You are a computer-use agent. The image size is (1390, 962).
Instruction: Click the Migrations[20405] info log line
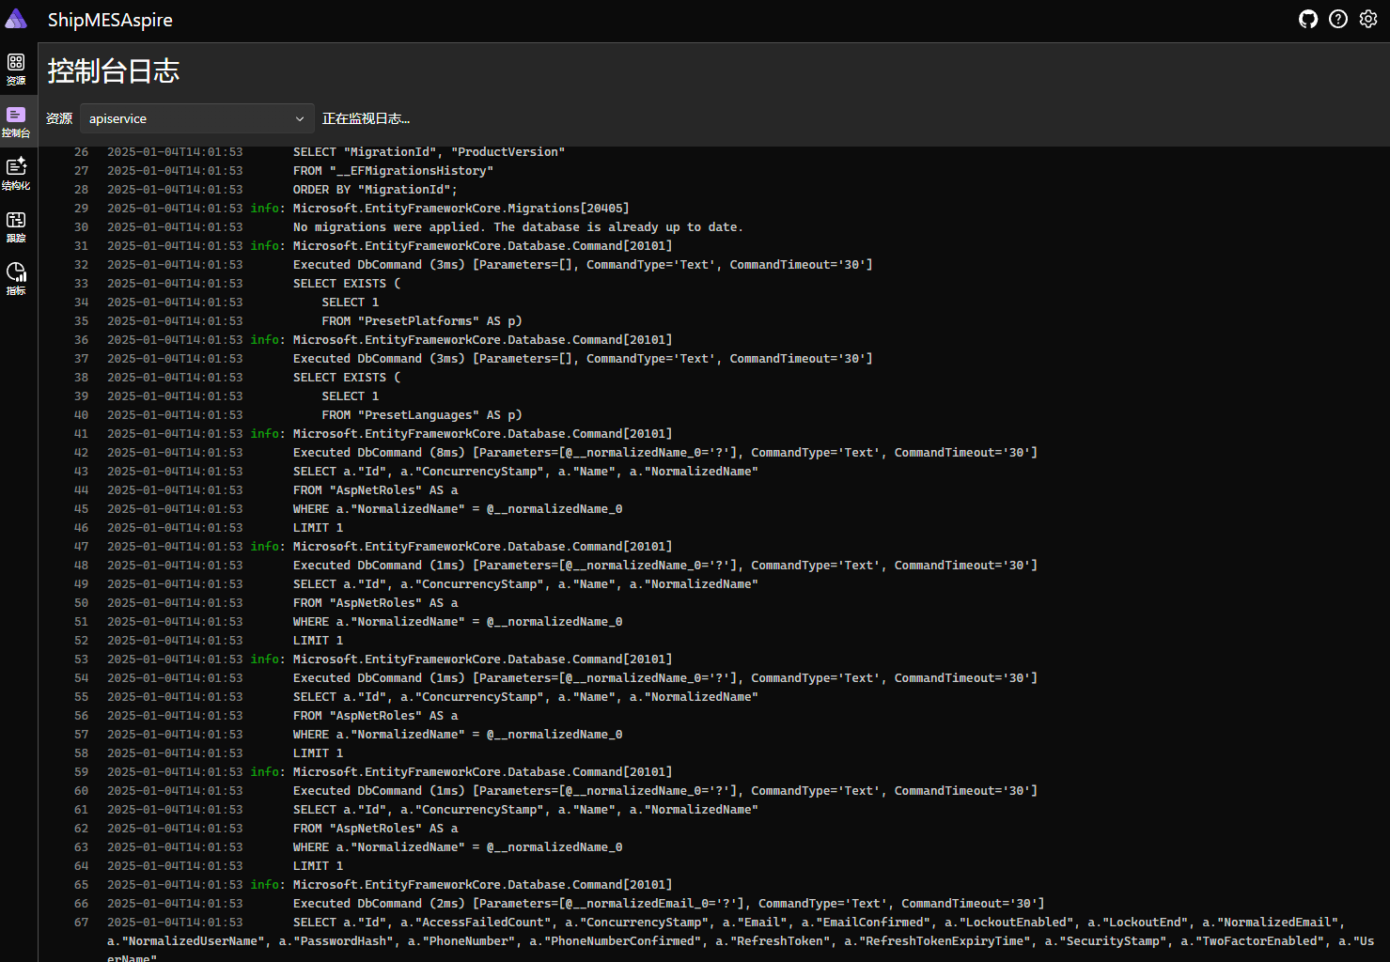coord(461,209)
